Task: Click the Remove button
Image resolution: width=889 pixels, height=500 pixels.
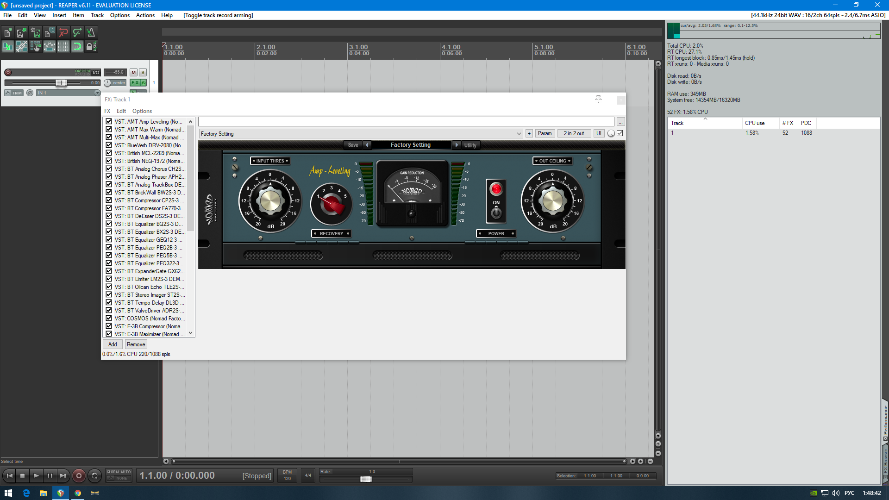Action: [136, 344]
